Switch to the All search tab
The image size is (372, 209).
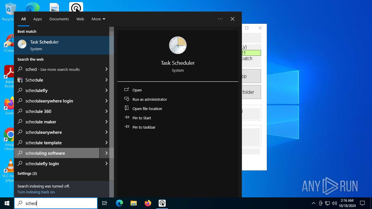(24, 19)
